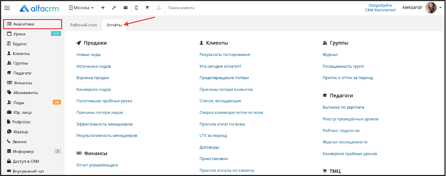Open Лиды in the sidebar

32,102
